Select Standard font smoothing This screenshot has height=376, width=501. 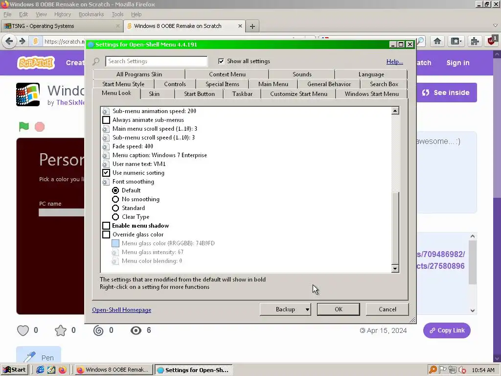115,208
